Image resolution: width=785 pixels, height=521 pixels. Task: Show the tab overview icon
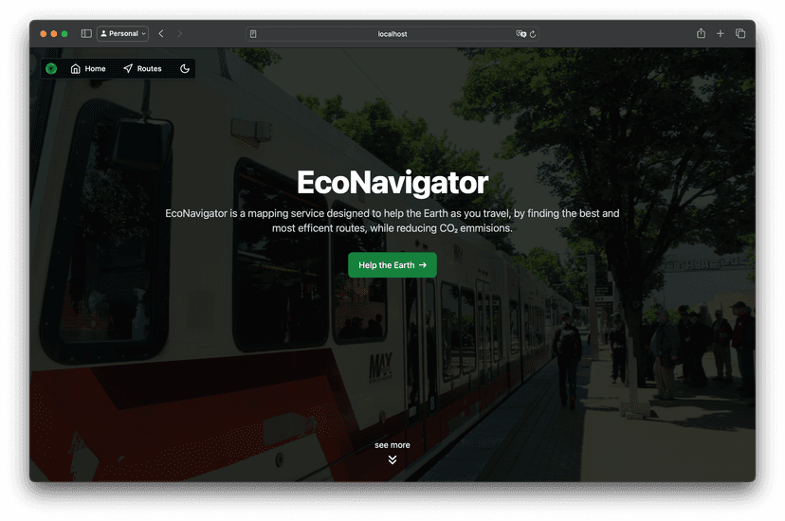[739, 33]
